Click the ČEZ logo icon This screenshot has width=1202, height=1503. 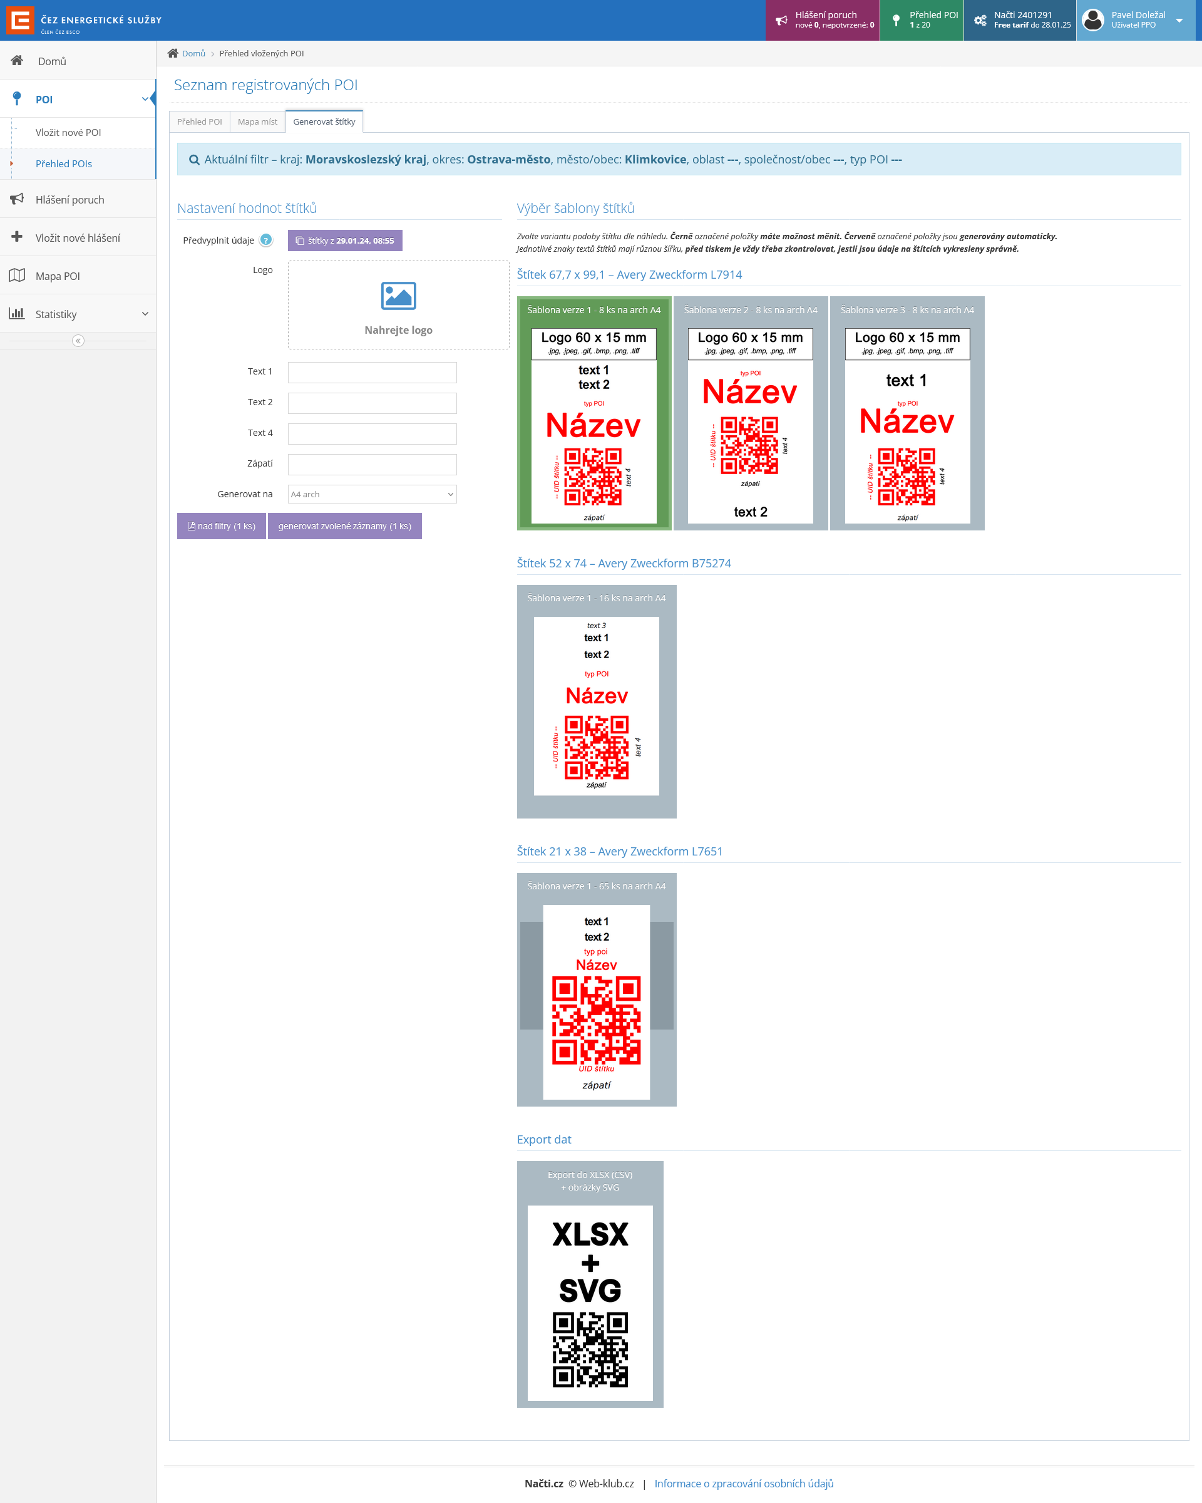click(20, 20)
